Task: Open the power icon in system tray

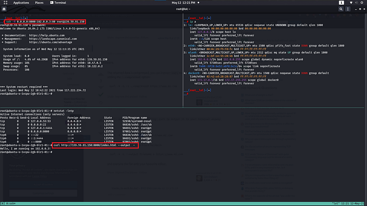Action: [362, 3]
